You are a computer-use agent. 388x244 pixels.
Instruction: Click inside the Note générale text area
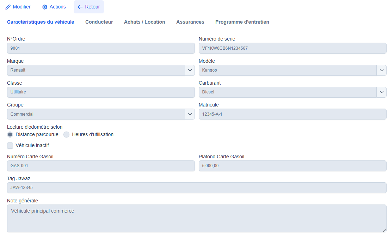(x=197, y=219)
